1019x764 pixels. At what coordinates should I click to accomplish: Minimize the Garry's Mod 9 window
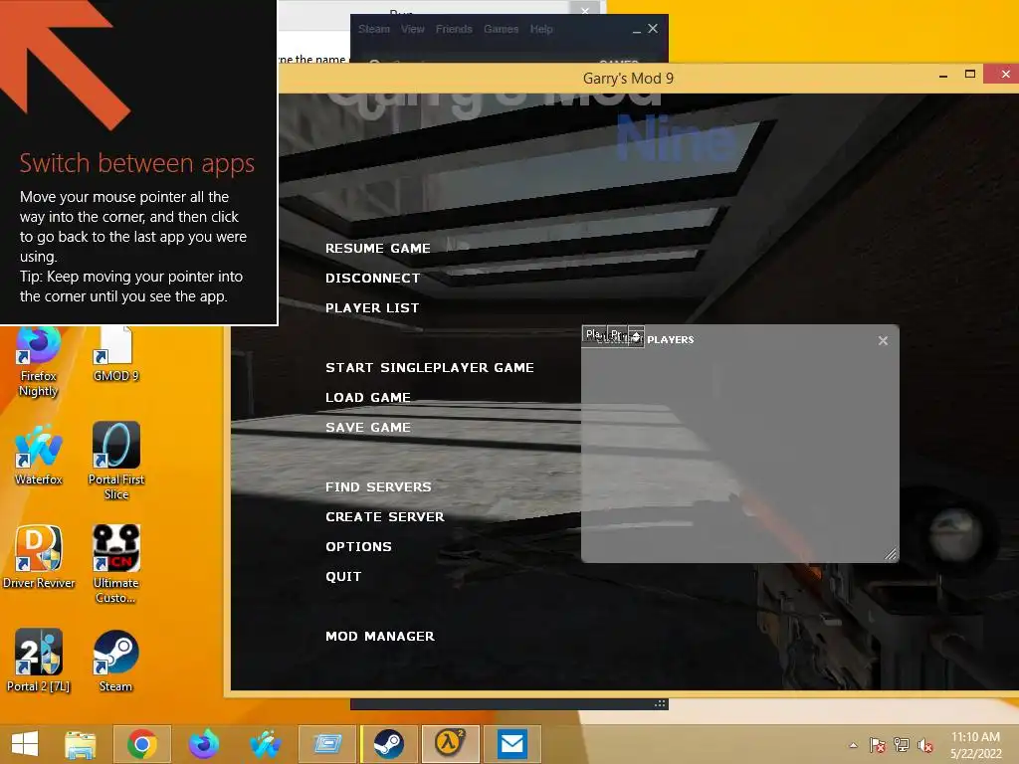(943, 76)
